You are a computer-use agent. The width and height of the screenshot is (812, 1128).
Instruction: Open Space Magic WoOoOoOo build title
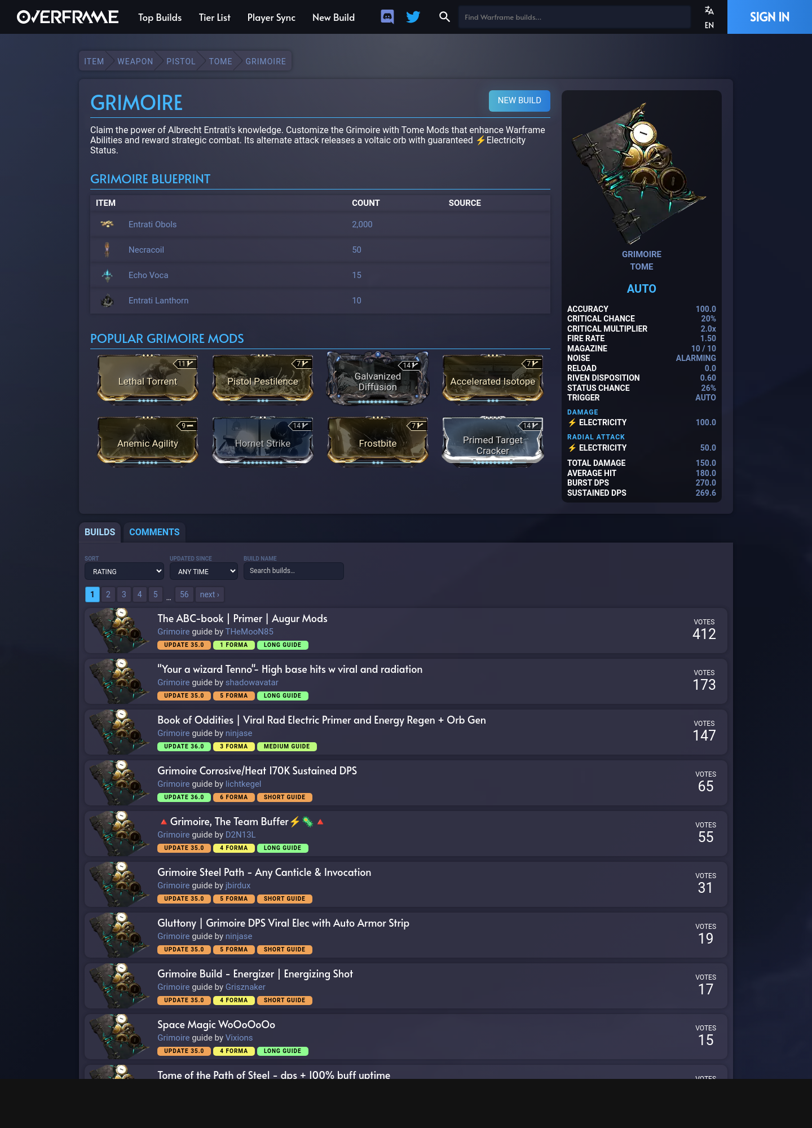[217, 1024]
